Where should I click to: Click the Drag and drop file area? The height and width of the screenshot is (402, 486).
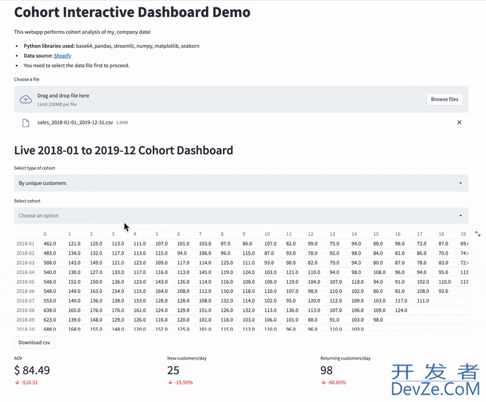point(241,99)
